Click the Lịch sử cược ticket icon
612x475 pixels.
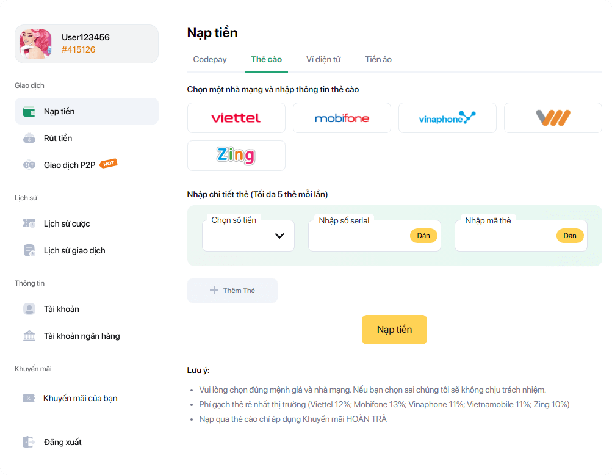pos(29,223)
